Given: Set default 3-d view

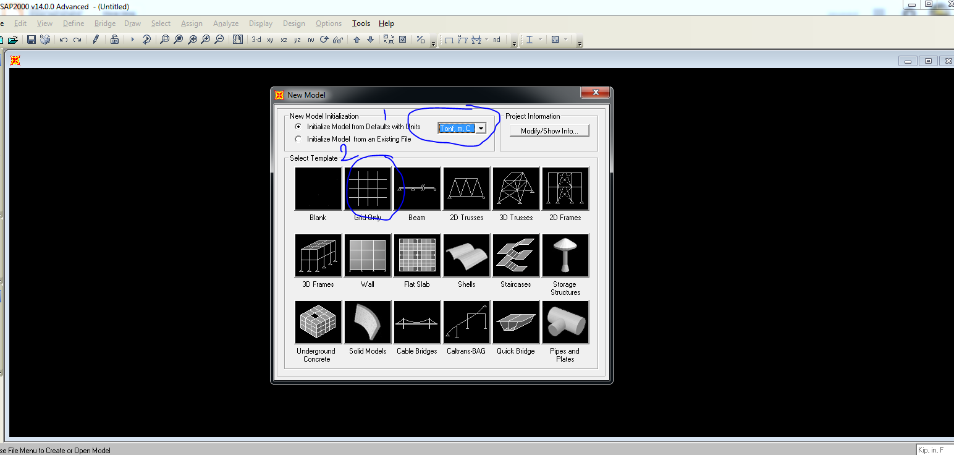Looking at the screenshot, I should [x=256, y=40].
